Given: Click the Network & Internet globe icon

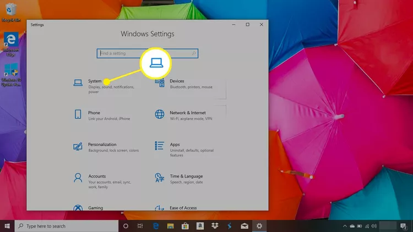Looking at the screenshot, I should pos(159,114).
